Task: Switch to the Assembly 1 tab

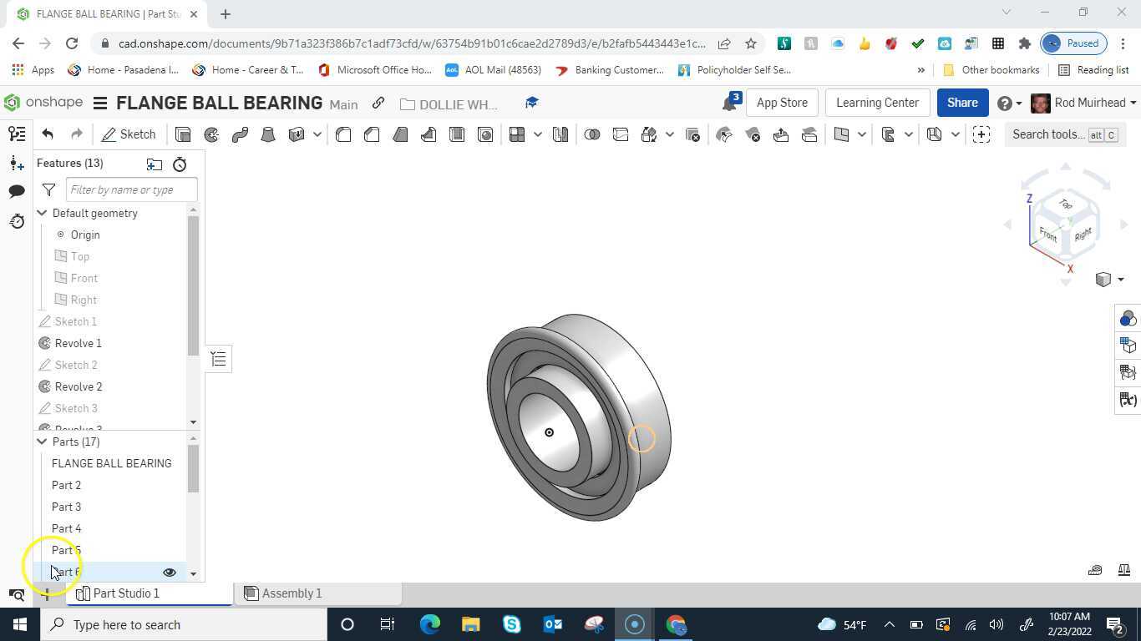Action: (292, 593)
